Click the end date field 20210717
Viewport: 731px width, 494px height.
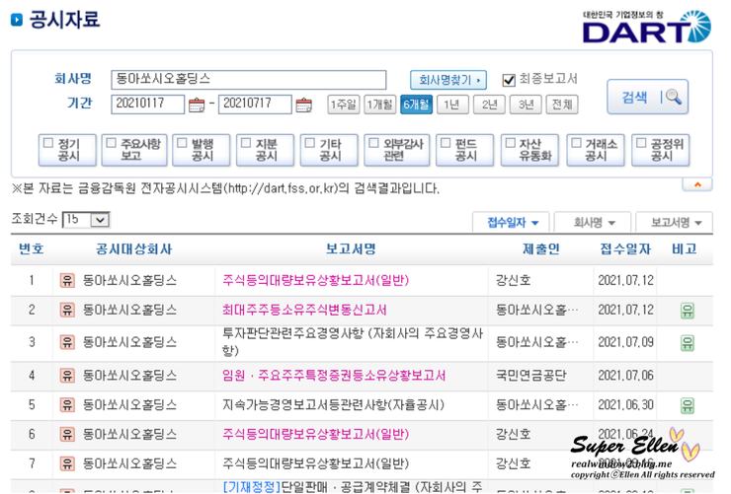coord(255,105)
